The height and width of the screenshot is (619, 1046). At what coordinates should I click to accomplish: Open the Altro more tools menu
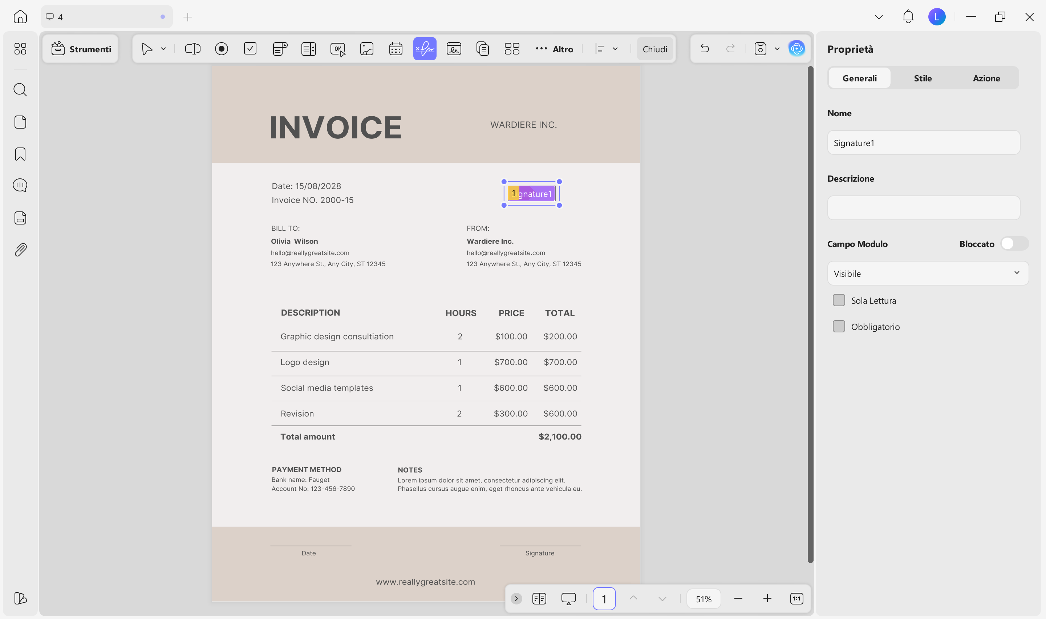[555, 49]
